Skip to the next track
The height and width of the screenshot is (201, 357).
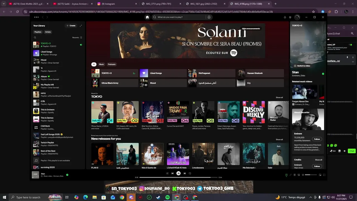pos(185,173)
